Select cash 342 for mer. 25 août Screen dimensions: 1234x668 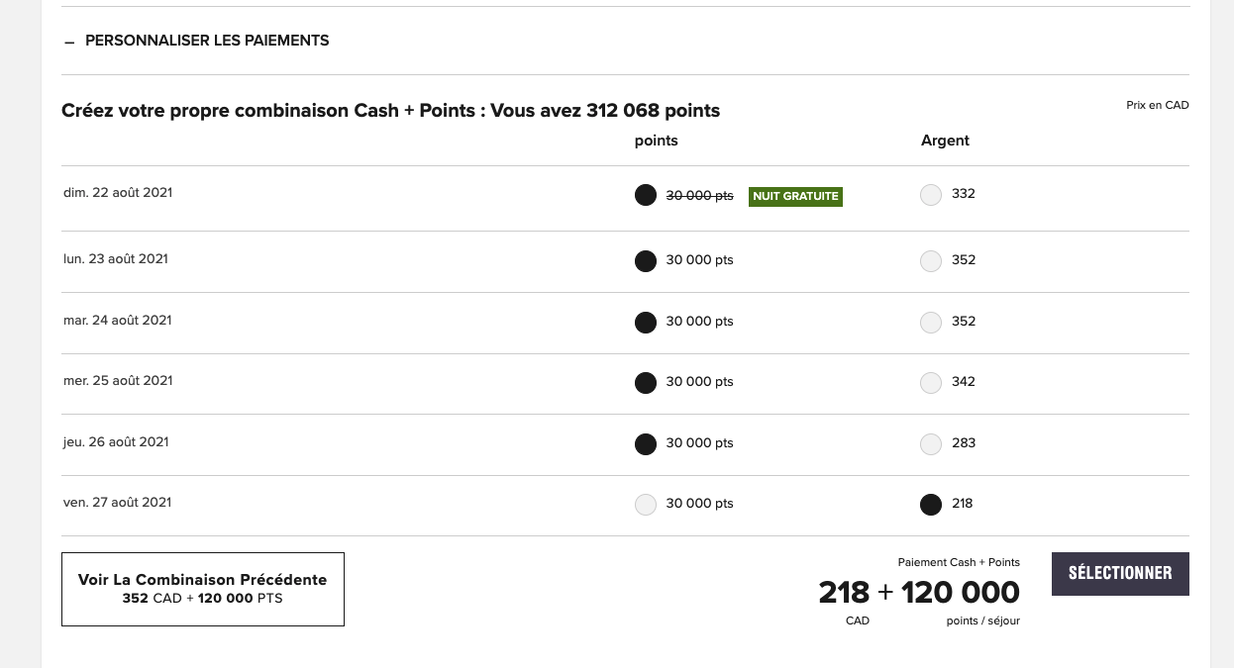click(931, 383)
